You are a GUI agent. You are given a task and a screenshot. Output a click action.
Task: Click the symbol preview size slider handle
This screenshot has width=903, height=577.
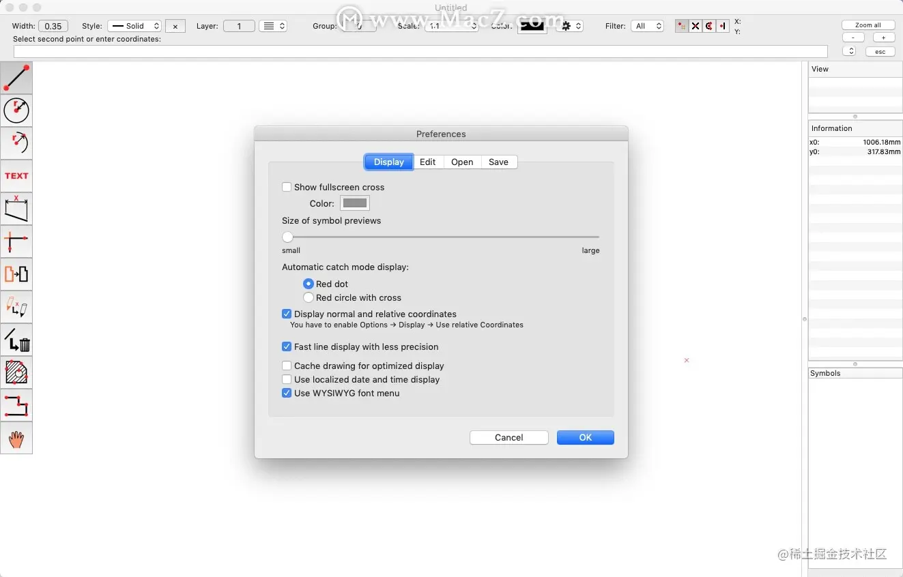[x=288, y=237]
